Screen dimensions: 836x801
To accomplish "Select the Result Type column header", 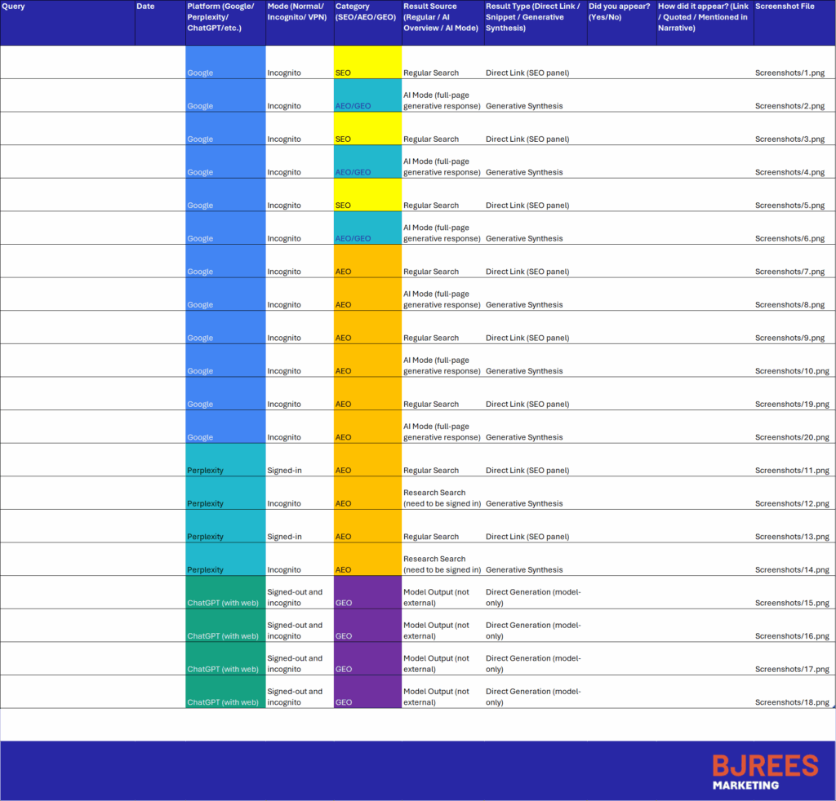I will coord(535,22).
